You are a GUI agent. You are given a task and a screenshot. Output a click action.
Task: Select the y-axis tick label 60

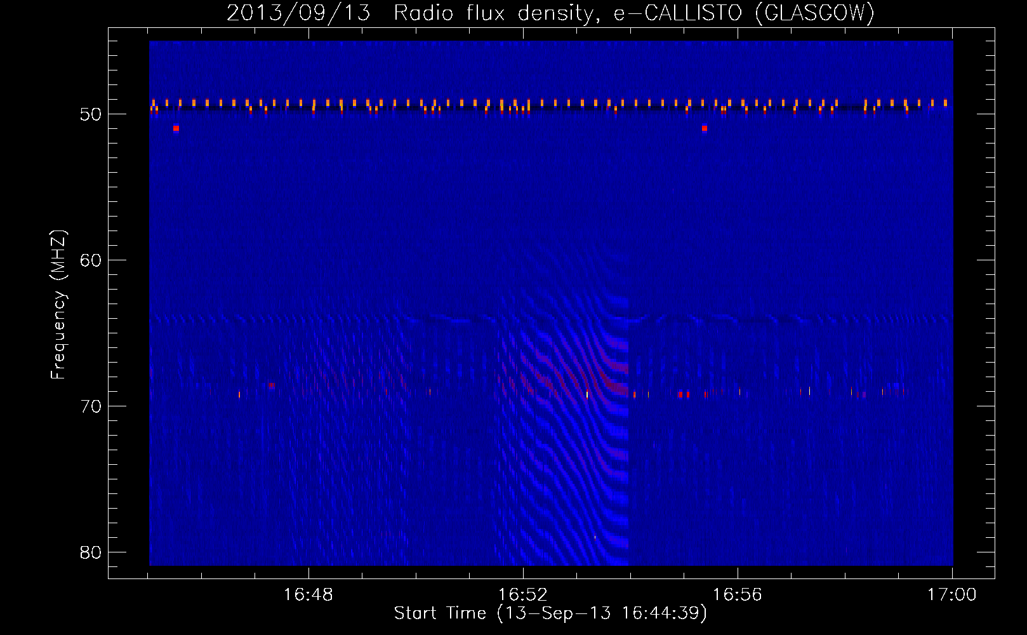91,260
